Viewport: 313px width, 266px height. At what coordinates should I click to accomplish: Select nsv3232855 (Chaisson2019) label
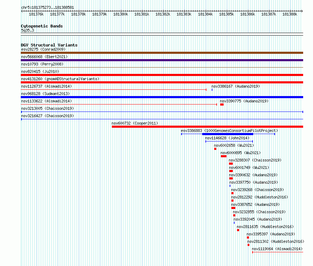[259, 212]
